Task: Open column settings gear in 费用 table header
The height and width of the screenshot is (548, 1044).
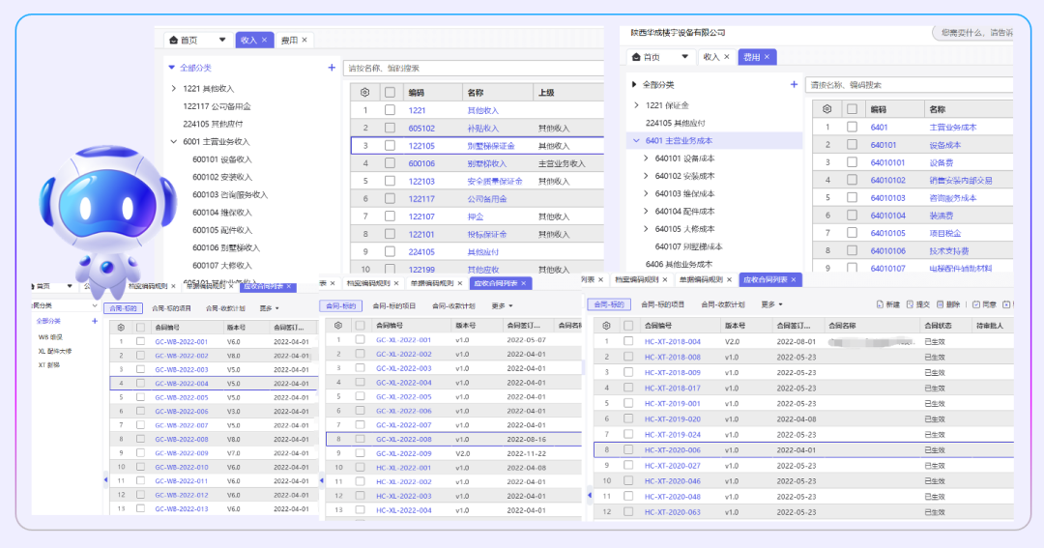Action: point(826,109)
